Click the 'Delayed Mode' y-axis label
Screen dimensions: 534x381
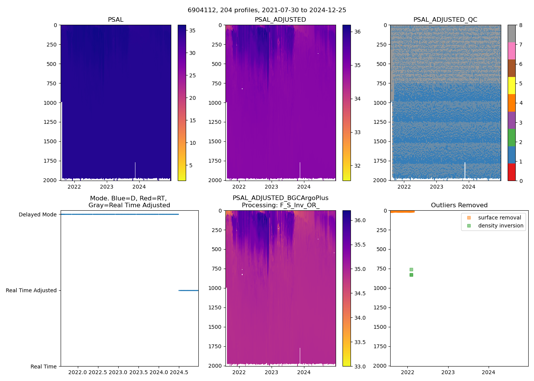(37, 215)
